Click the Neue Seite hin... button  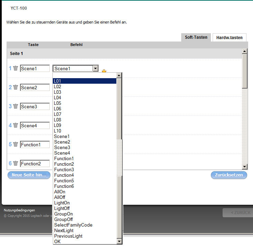[29, 175]
